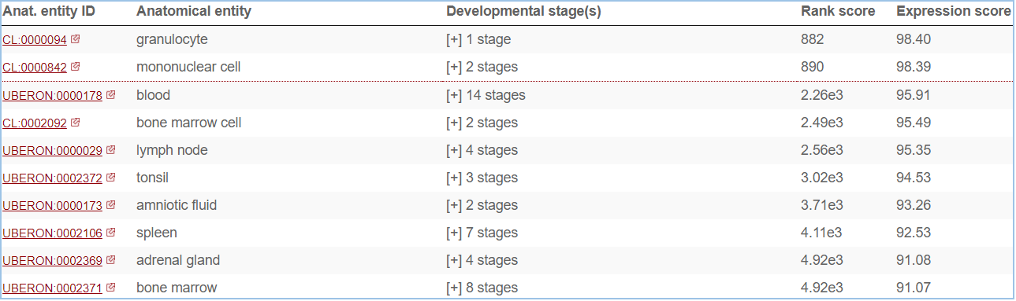Sort by the Rank score column header

pos(838,12)
